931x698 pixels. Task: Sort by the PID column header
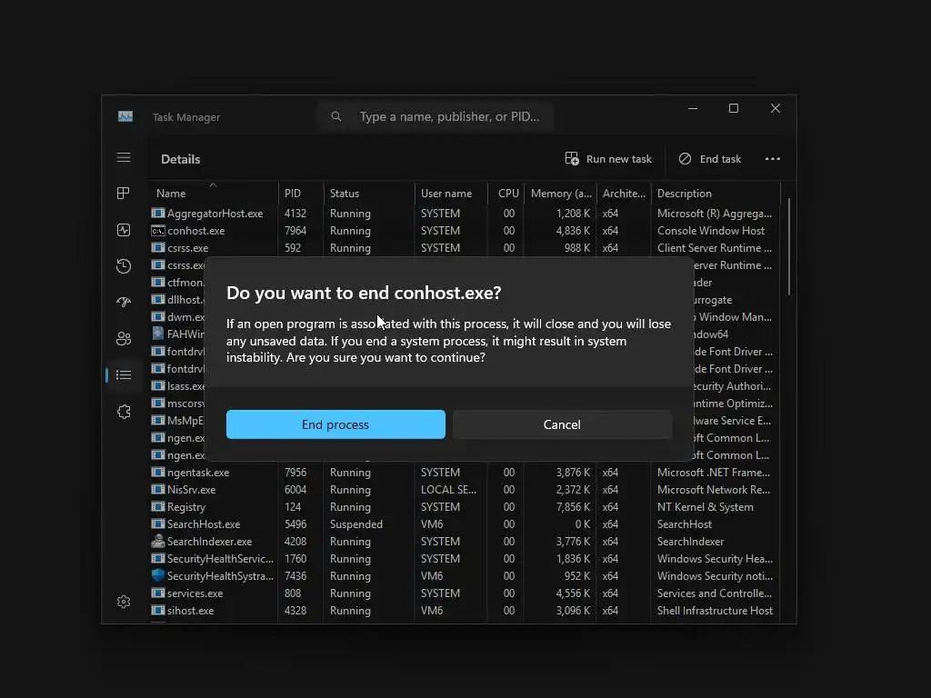(300, 193)
